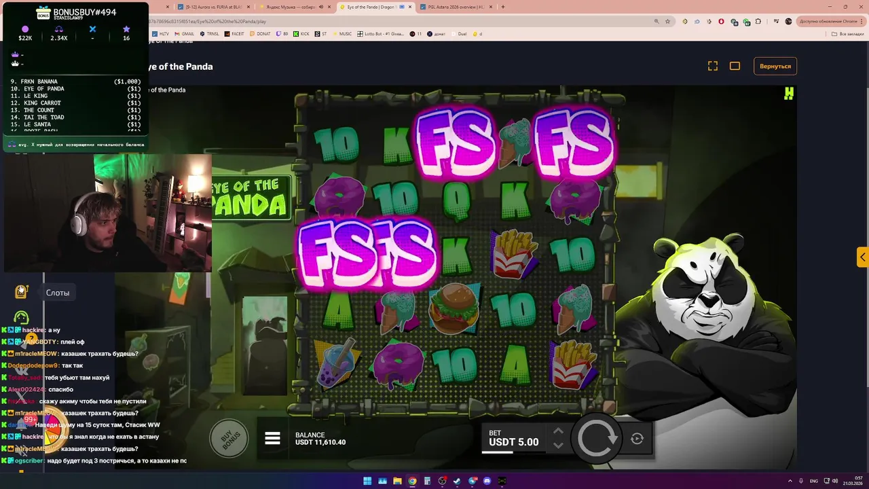Click the browser address bar URL

[207, 22]
